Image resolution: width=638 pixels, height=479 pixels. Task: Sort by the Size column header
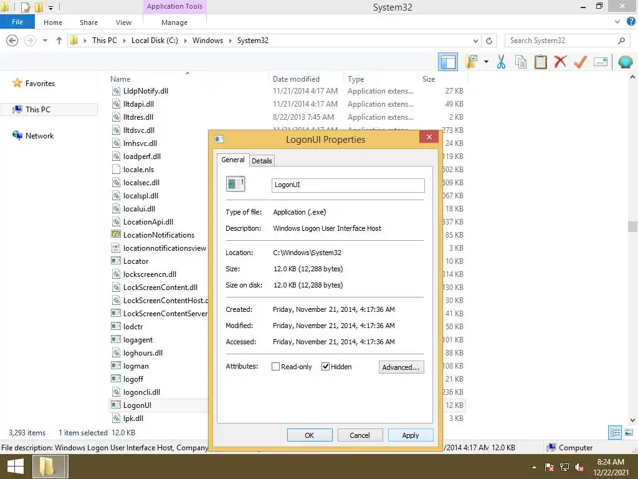(x=429, y=79)
